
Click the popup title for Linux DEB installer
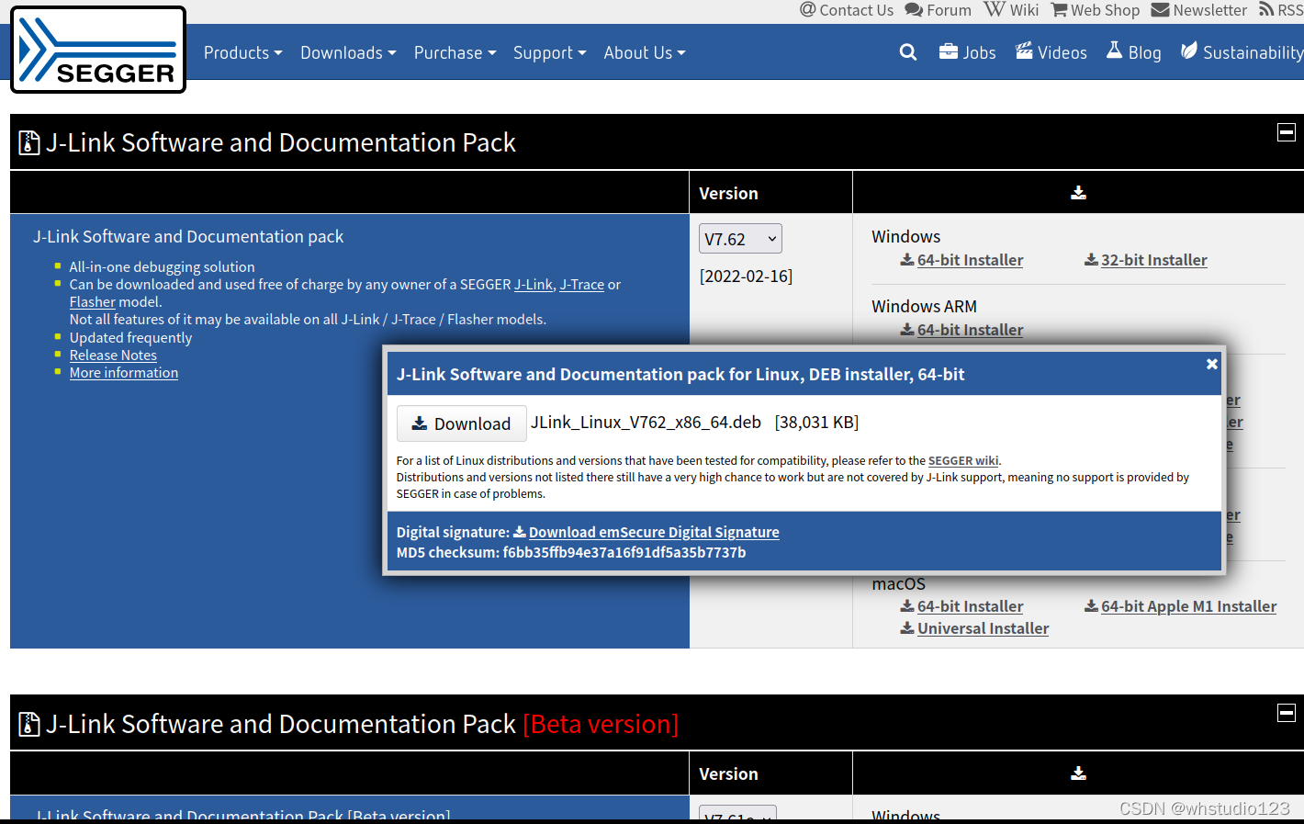point(680,375)
